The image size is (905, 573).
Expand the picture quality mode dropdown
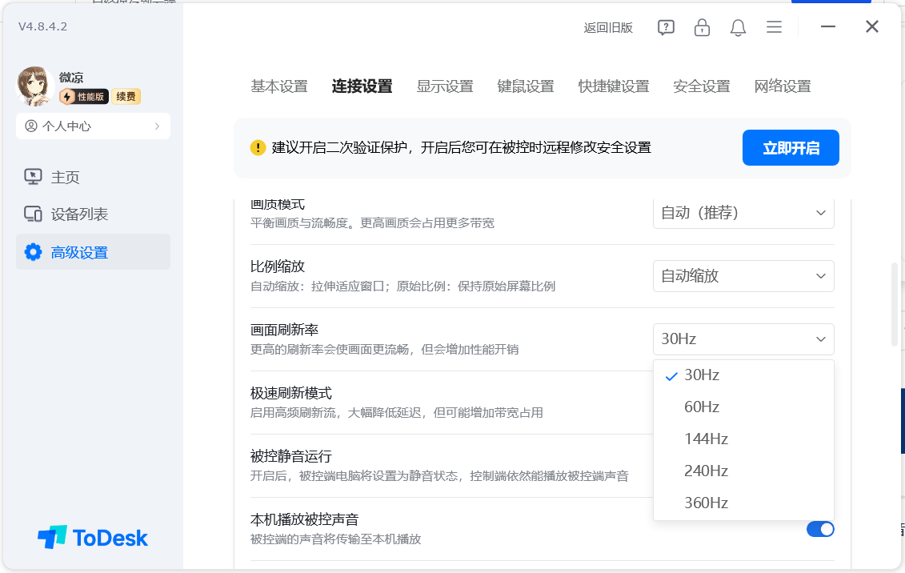743,213
